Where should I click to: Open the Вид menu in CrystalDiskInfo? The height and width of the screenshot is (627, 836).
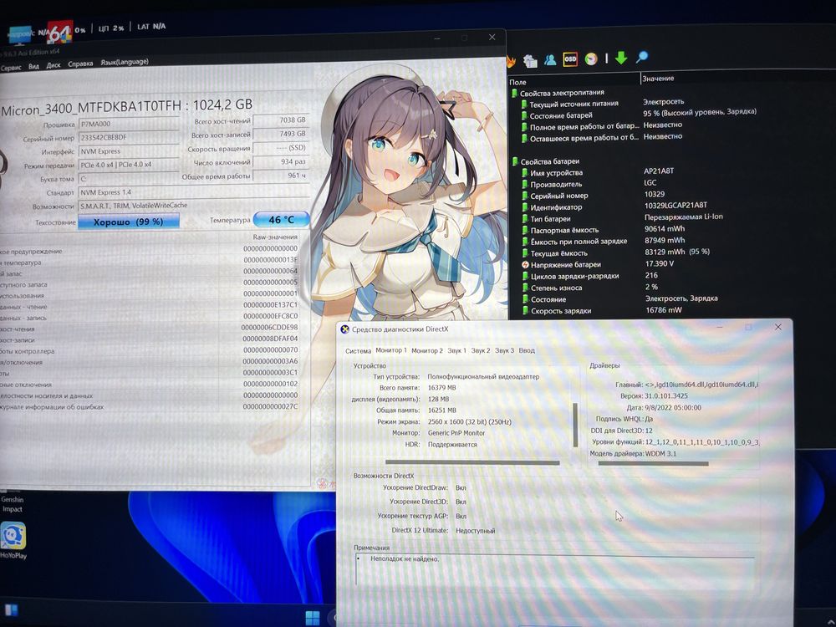tap(33, 66)
